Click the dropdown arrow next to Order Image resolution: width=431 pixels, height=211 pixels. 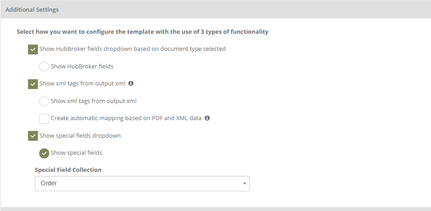click(244, 183)
